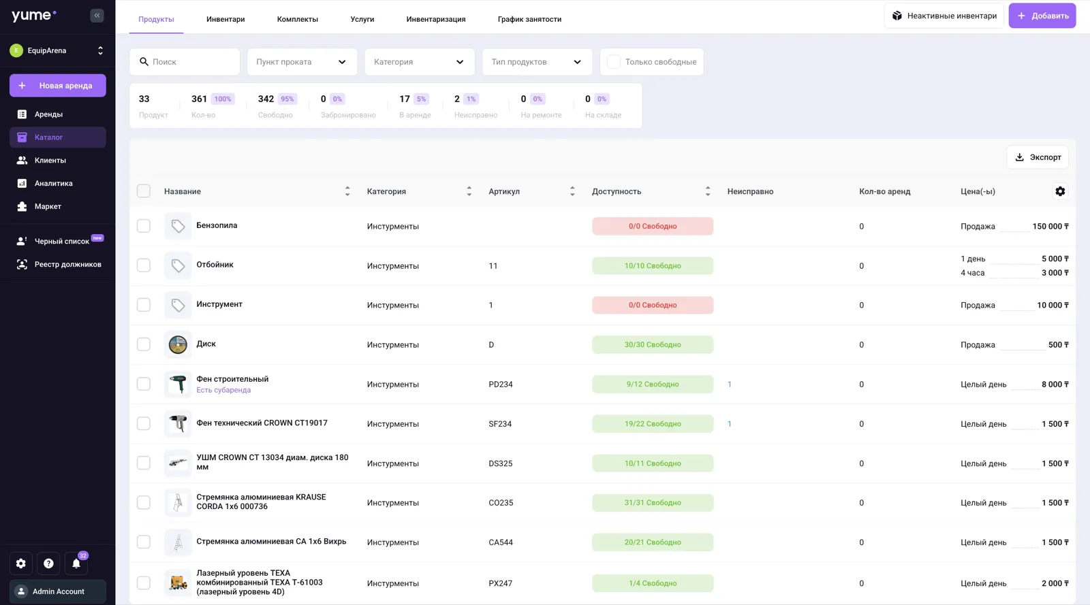The image size is (1090, 605).
Task: Click the Новая аренда button
Action: [x=58, y=86]
